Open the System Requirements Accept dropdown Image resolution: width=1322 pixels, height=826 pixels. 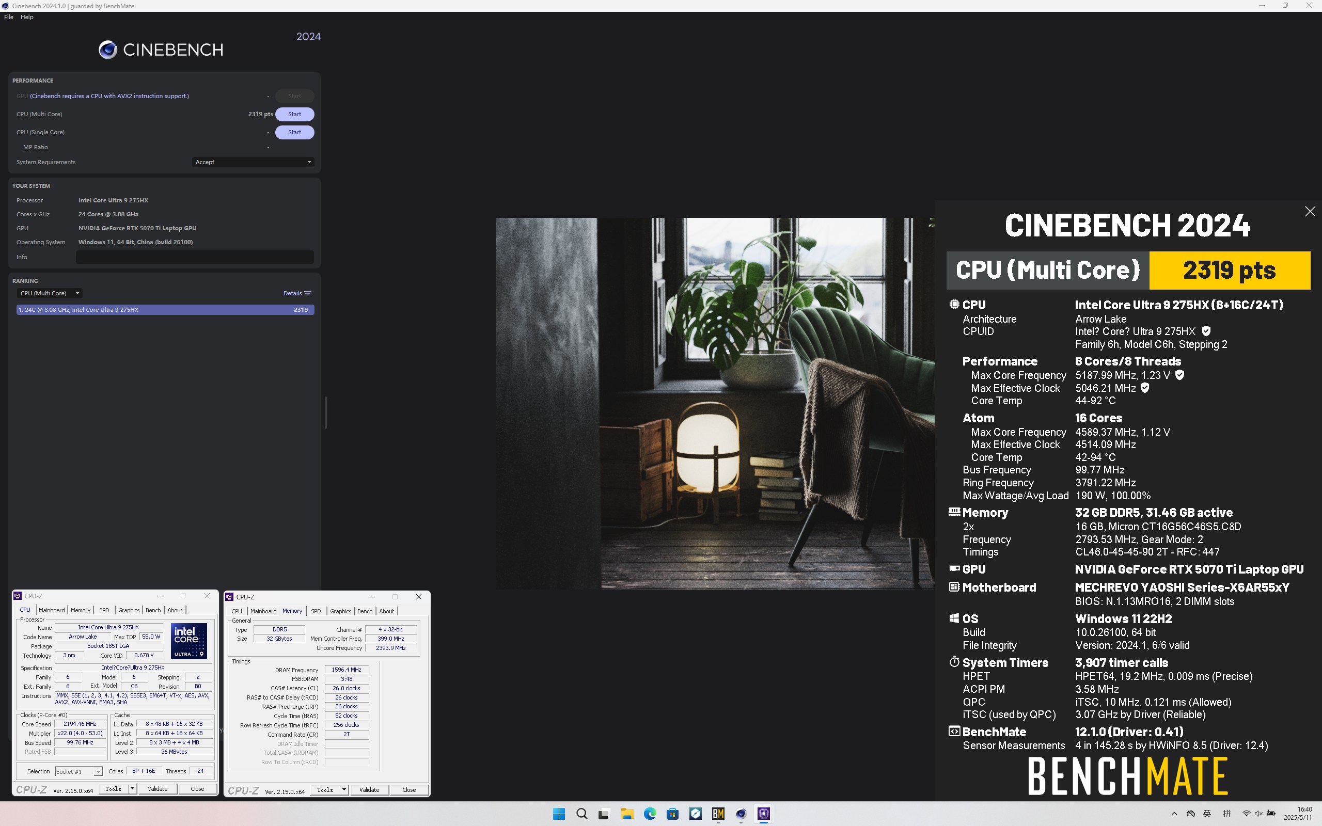tap(253, 162)
